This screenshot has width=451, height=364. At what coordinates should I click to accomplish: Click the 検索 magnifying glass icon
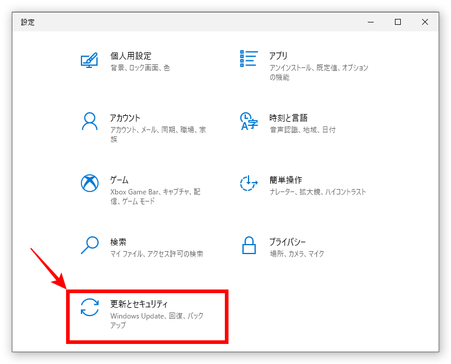coord(90,245)
